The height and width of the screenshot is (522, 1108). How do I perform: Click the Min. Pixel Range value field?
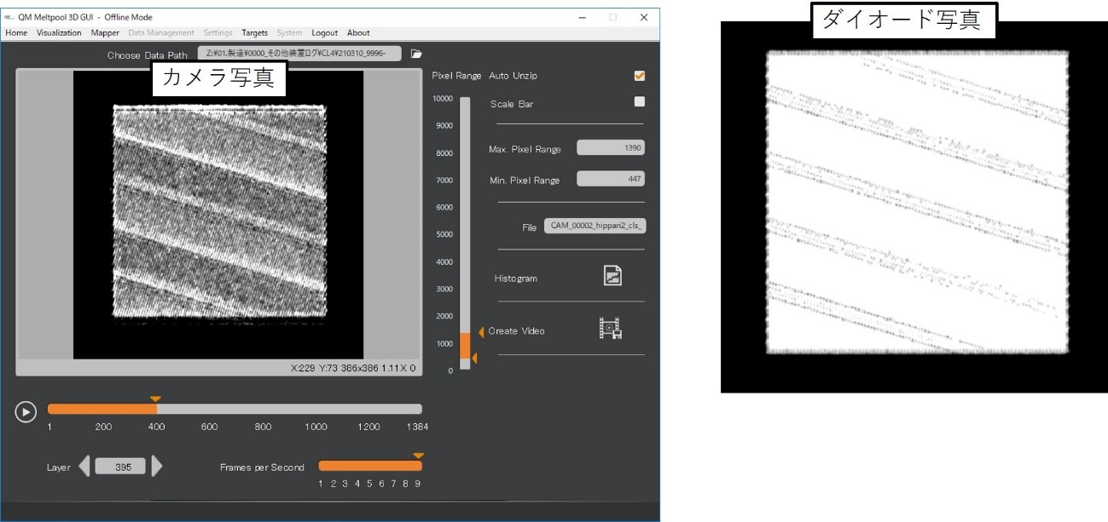tap(611, 179)
